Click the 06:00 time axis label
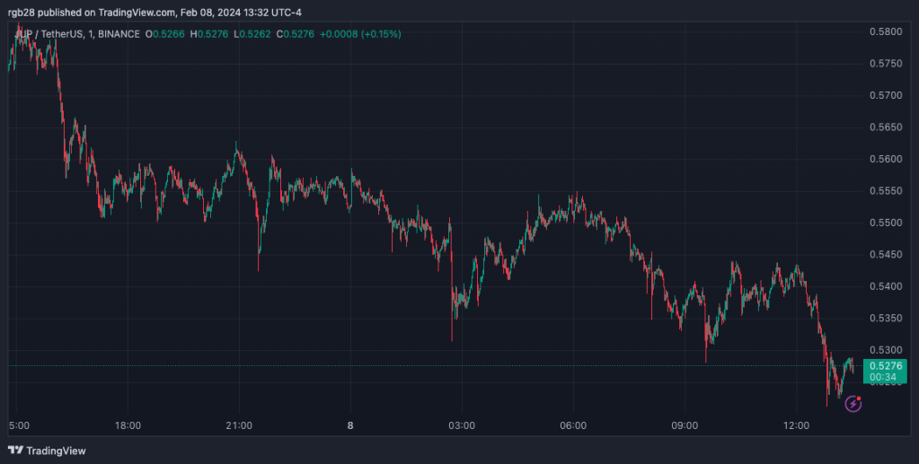The width and height of the screenshot is (919, 464). click(x=573, y=425)
